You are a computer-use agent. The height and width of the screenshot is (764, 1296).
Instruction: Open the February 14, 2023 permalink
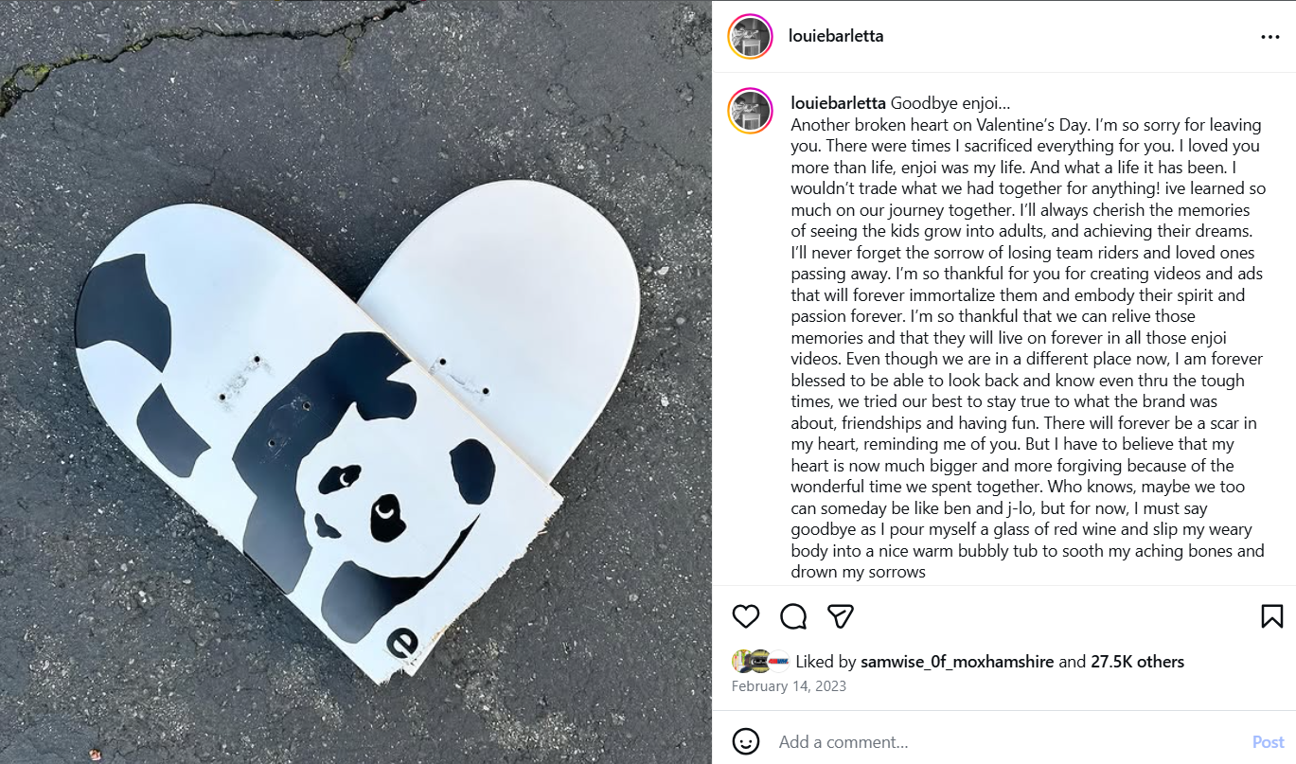click(x=789, y=686)
